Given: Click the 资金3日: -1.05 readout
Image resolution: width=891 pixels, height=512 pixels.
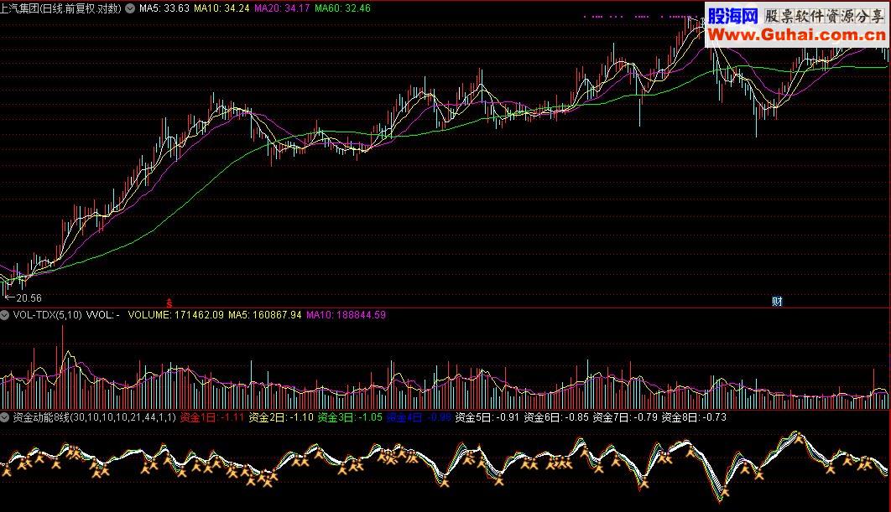Looking at the screenshot, I should click(x=350, y=418).
